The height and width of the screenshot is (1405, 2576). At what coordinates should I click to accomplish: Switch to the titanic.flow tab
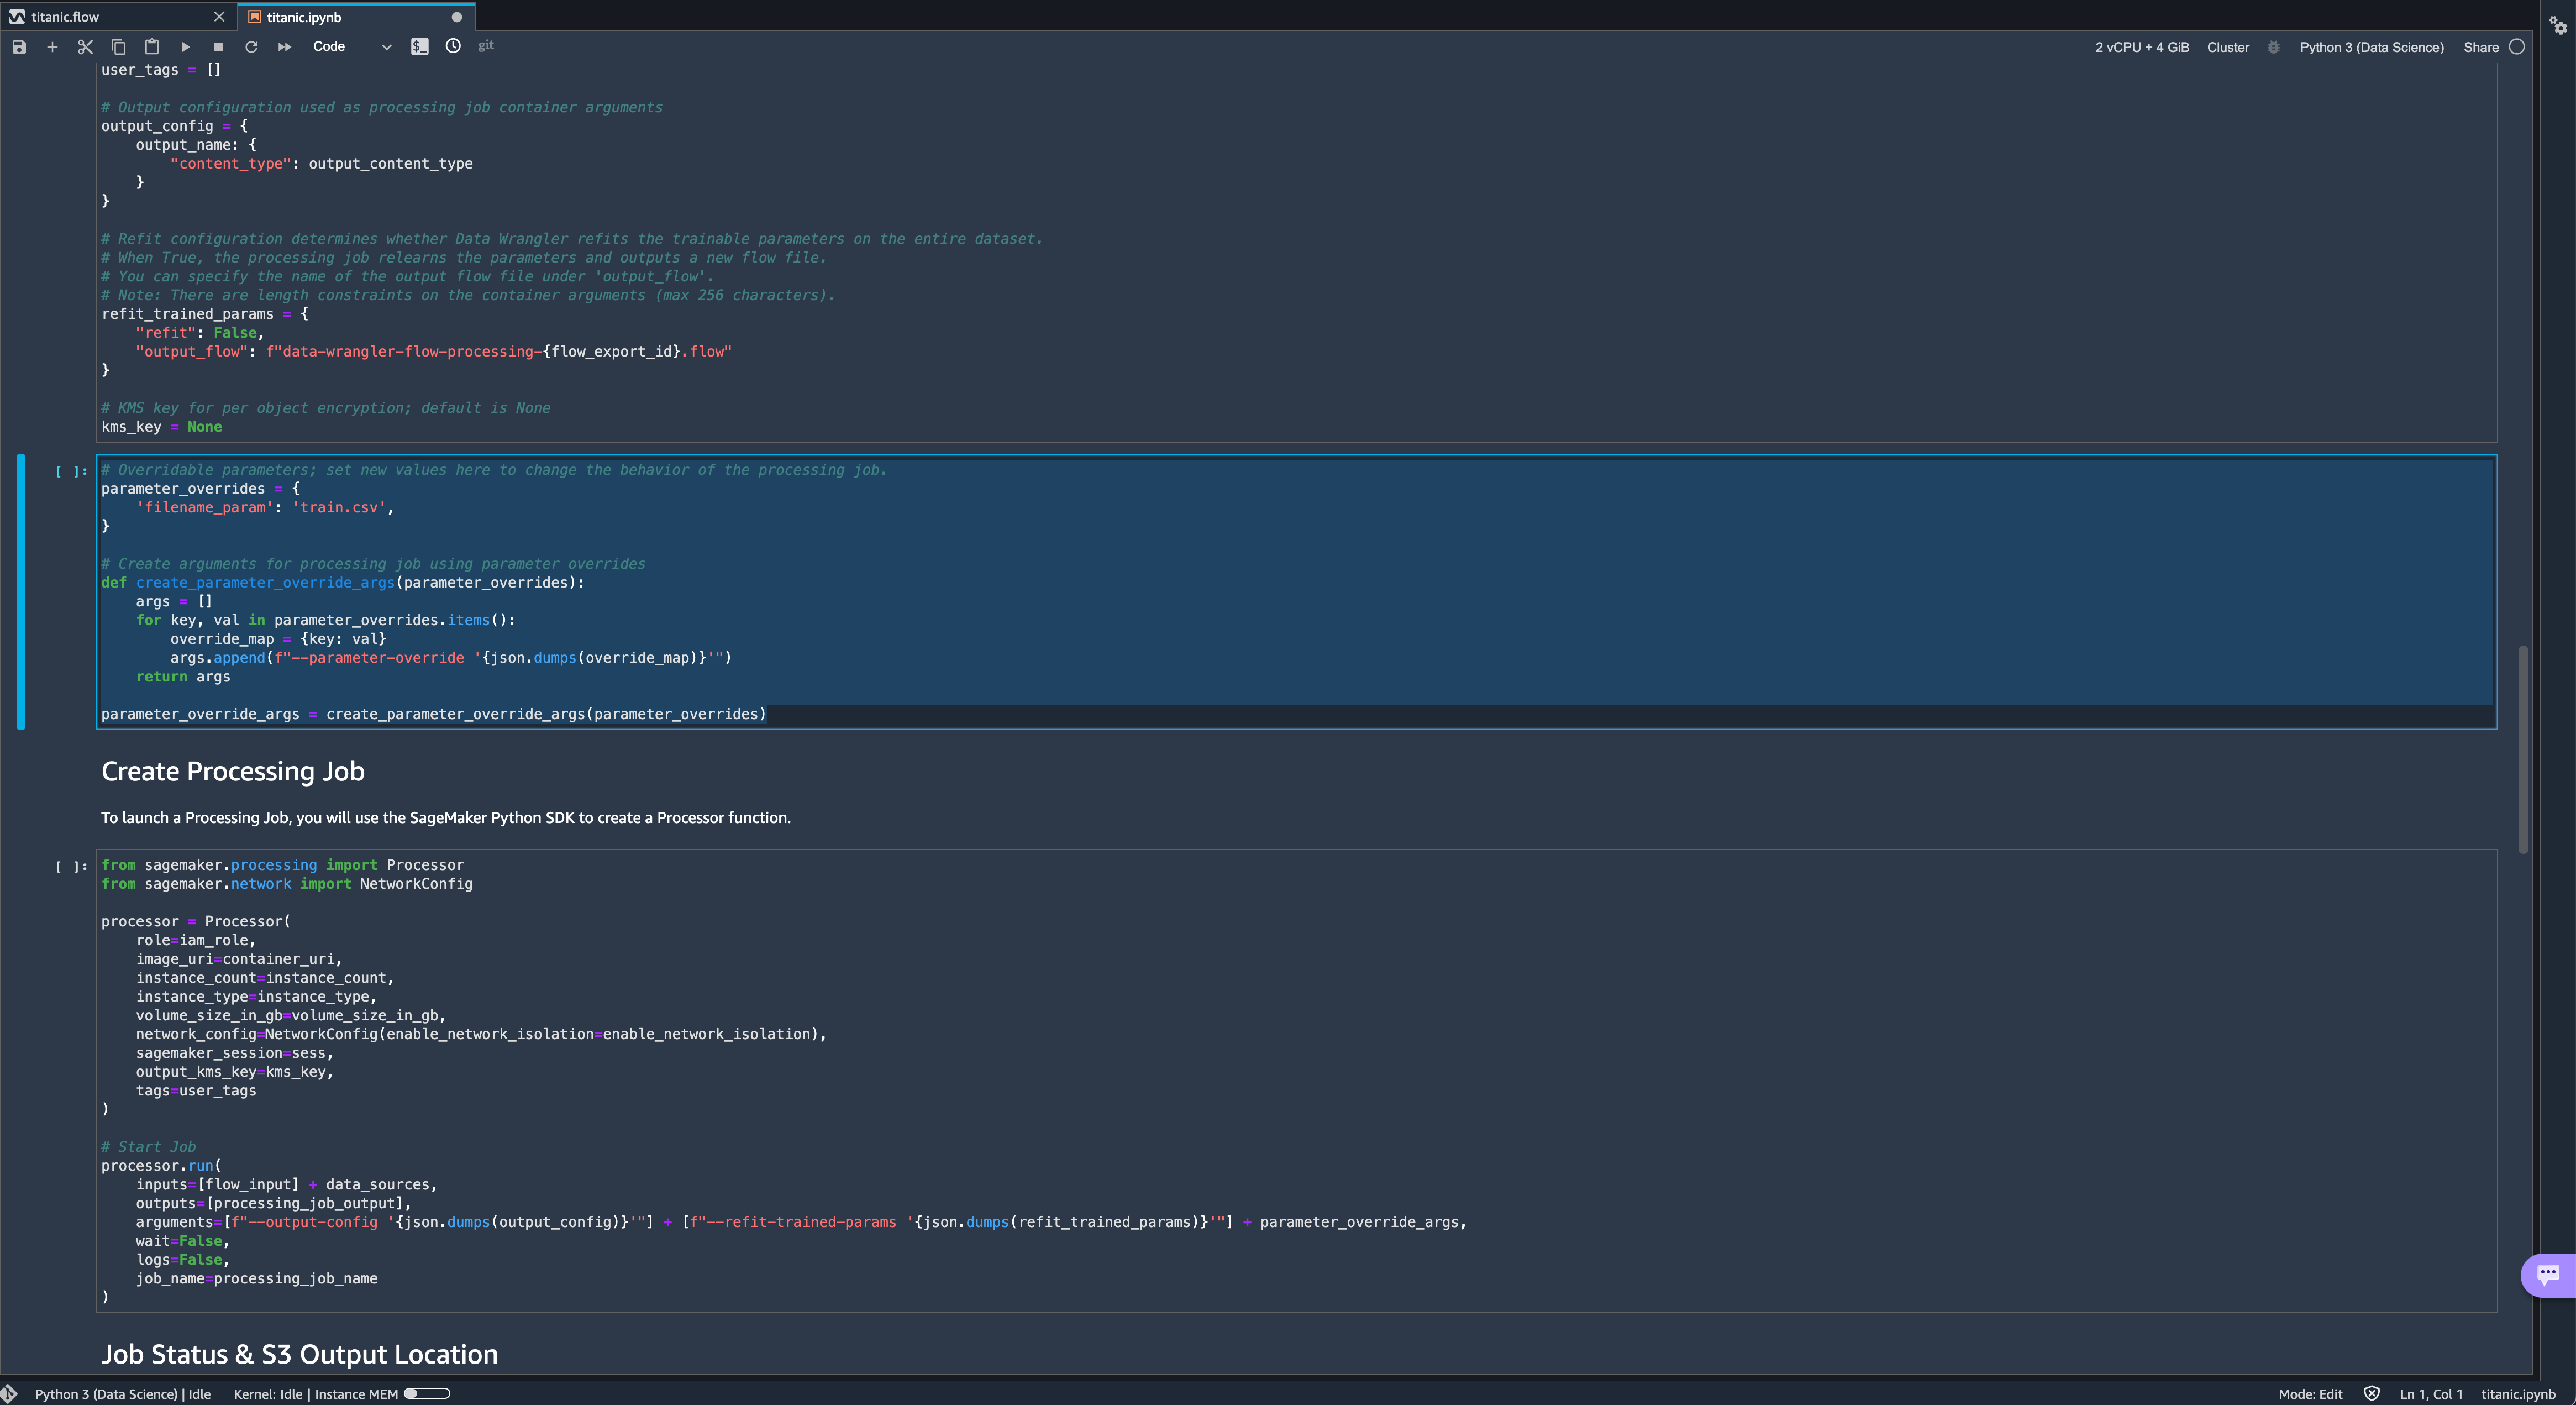66,17
